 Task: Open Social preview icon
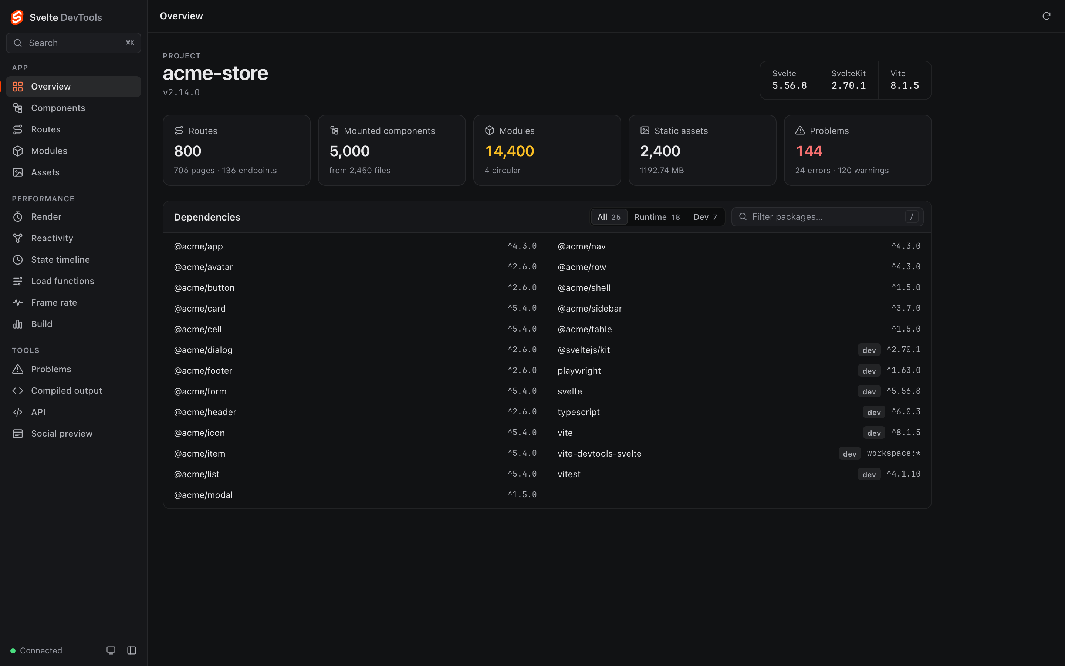[x=18, y=433]
